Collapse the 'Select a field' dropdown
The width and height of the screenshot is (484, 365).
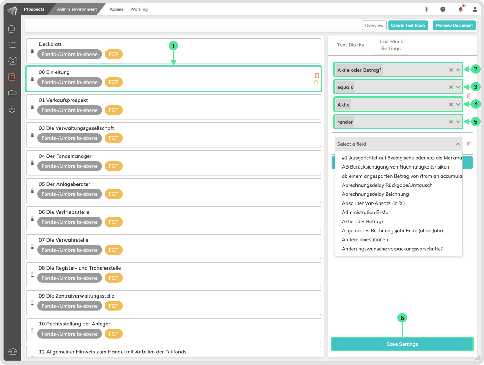coord(458,144)
